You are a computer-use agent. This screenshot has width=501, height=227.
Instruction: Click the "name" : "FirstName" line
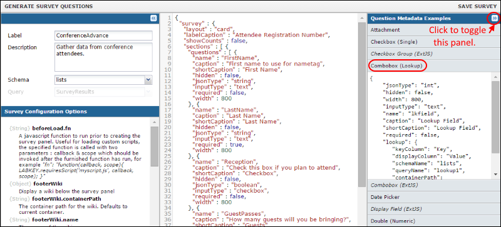(x=225, y=58)
